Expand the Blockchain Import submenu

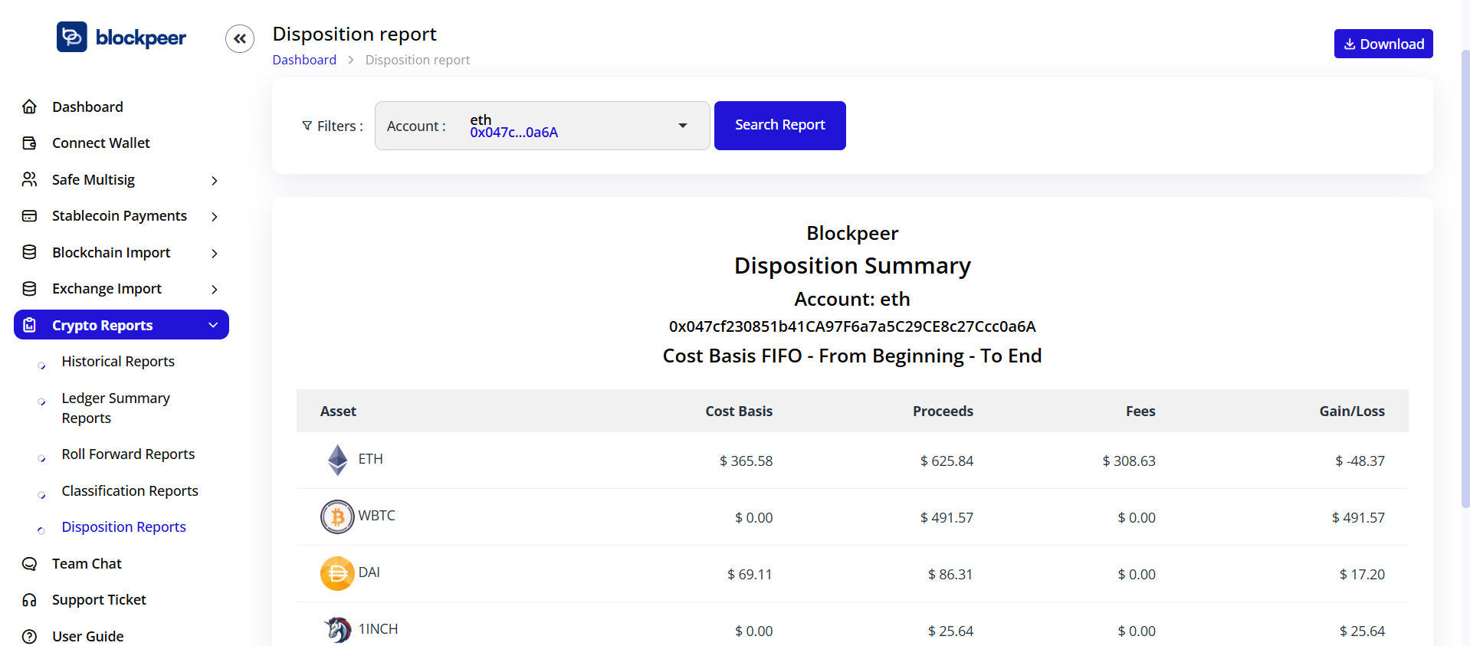click(x=214, y=253)
